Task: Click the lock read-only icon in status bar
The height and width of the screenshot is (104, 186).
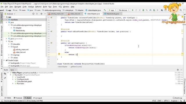Action: [x=181, y=101]
